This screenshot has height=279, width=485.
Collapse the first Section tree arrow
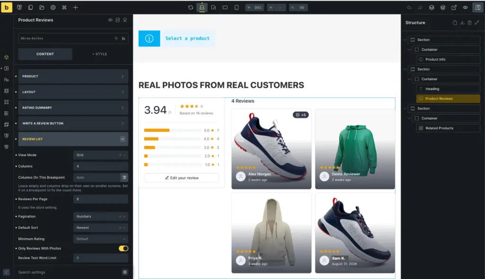coord(405,40)
